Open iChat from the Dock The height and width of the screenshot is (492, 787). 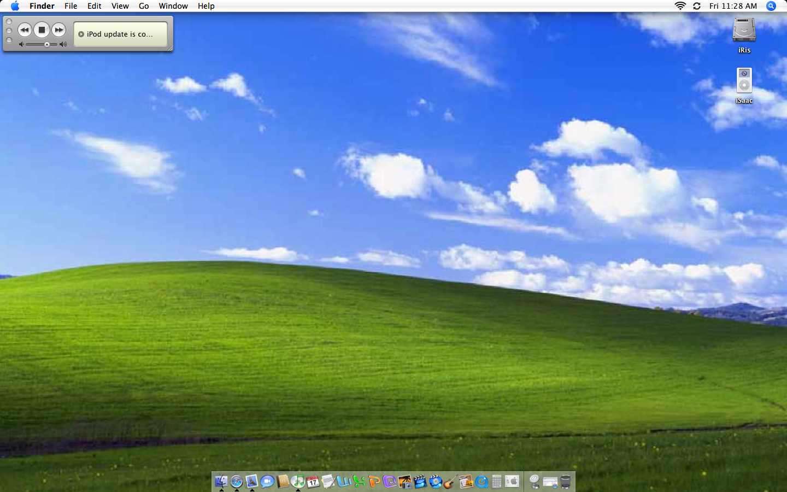pyautogui.click(x=267, y=482)
